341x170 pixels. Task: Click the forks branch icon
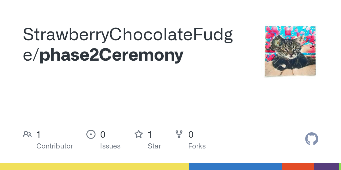(179, 134)
